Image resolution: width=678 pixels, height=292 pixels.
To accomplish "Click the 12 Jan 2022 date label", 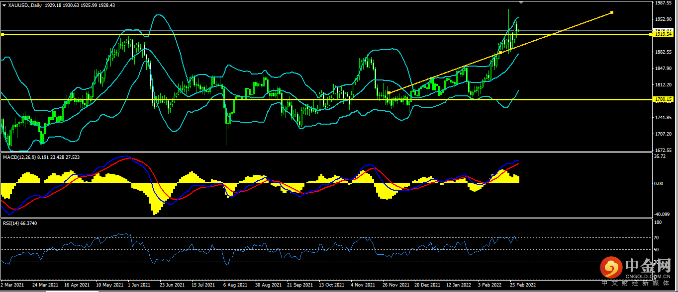I will (459, 285).
